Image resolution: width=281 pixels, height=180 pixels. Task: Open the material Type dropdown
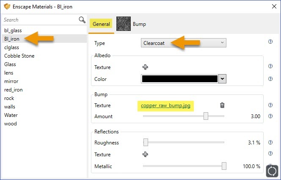coord(183,43)
